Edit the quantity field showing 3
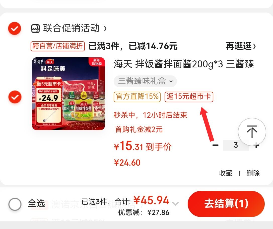Viewport: 273px width, 229px height. point(236,145)
